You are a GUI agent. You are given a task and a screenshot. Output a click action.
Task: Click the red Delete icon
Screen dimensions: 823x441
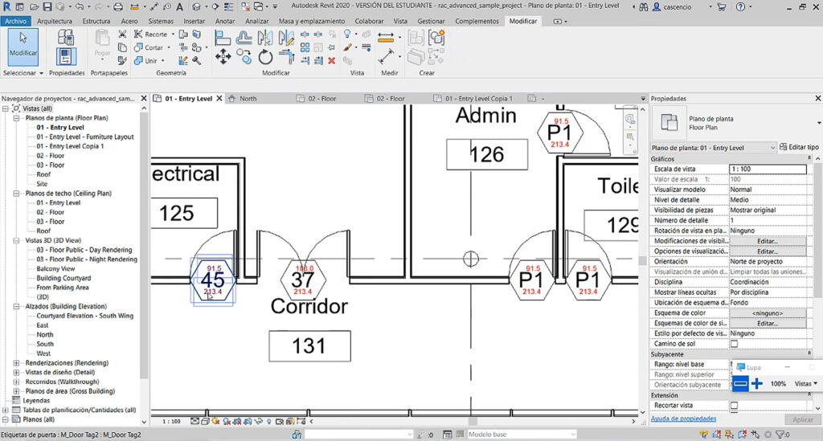click(332, 61)
